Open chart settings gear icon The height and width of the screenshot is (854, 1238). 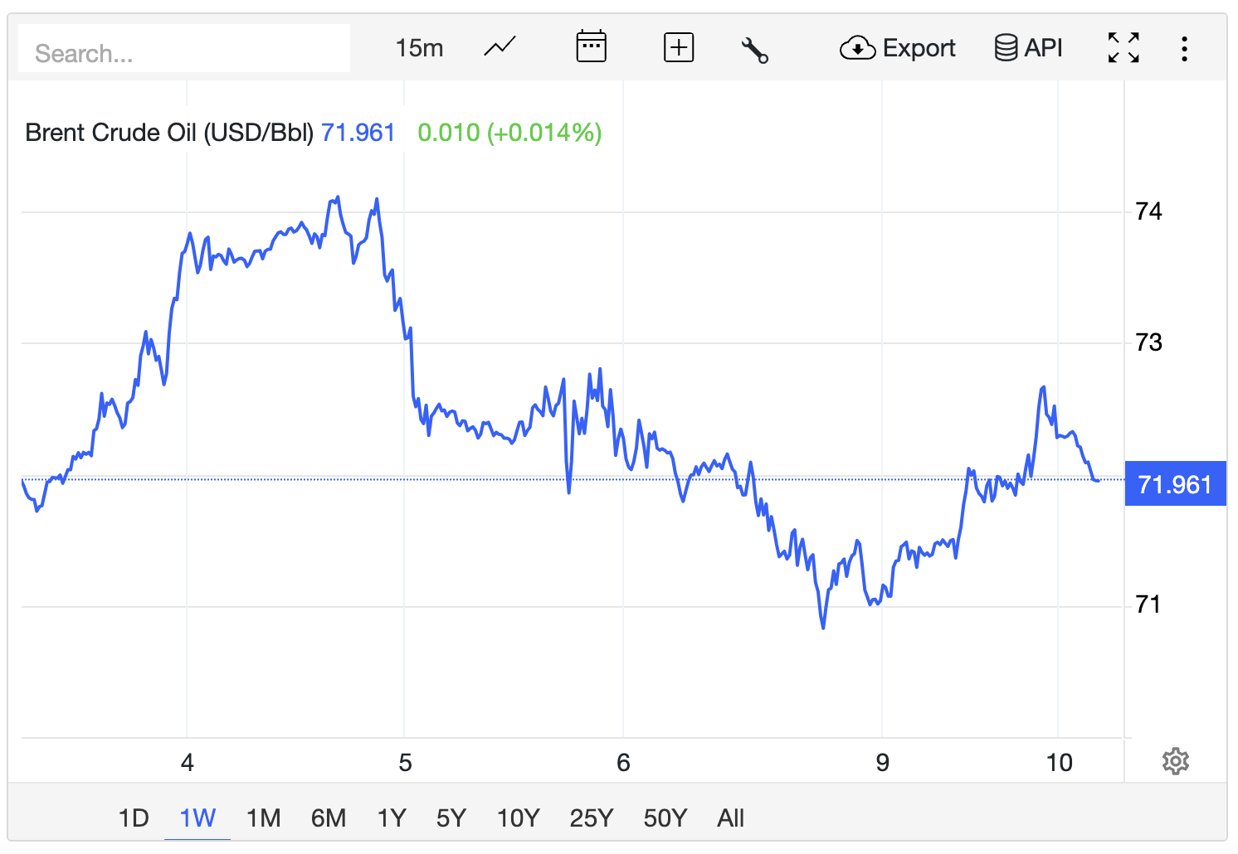[1176, 761]
